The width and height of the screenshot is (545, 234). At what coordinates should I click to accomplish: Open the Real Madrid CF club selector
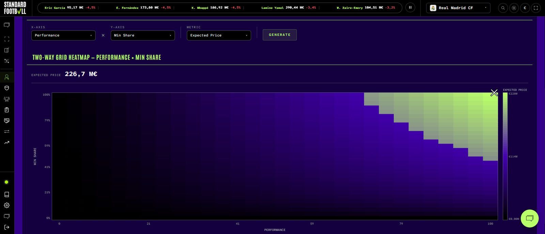coord(458,8)
